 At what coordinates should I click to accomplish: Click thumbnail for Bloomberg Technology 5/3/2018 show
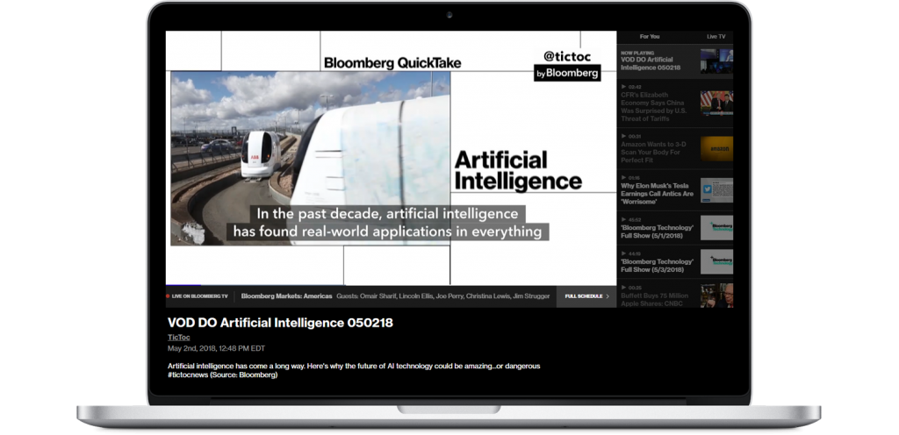716,261
